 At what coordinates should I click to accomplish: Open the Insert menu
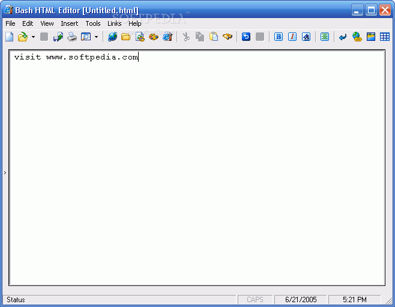pyautogui.click(x=69, y=23)
